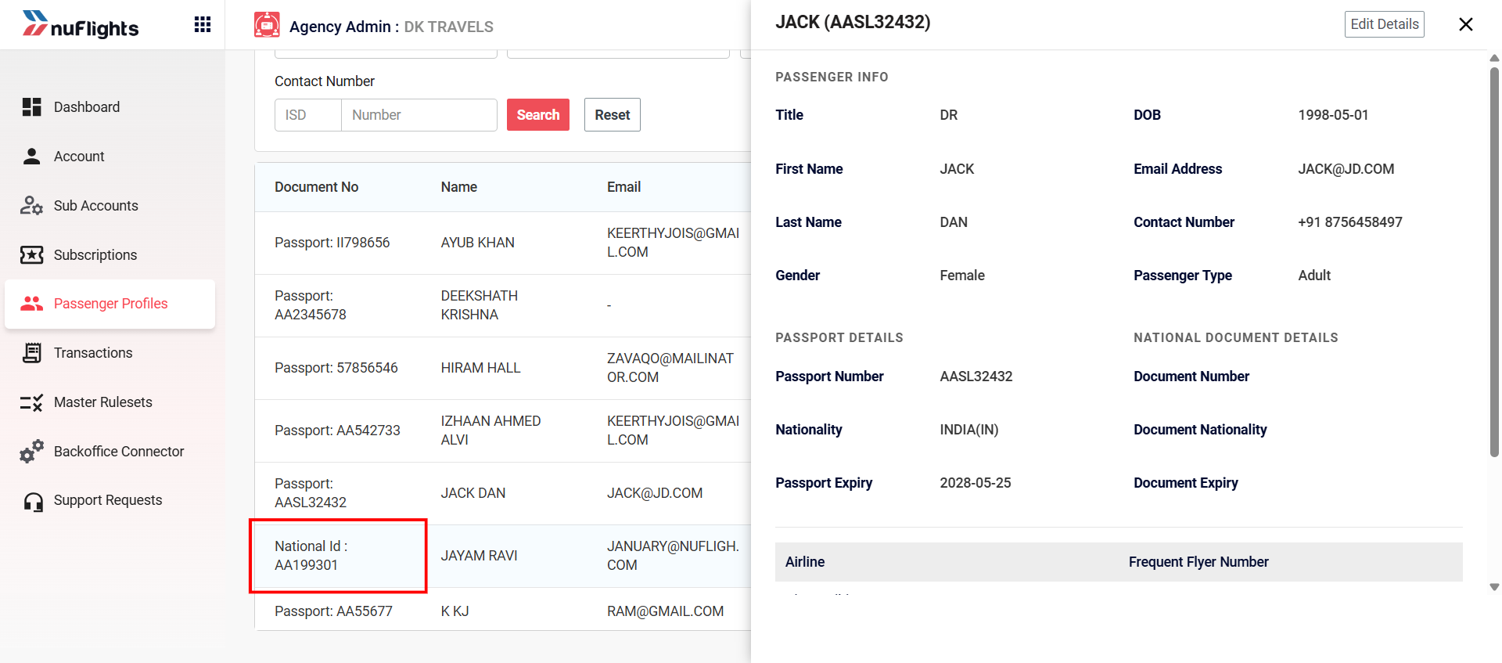Select the IZHAAN AHMED ALVI name cell

coord(490,431)
